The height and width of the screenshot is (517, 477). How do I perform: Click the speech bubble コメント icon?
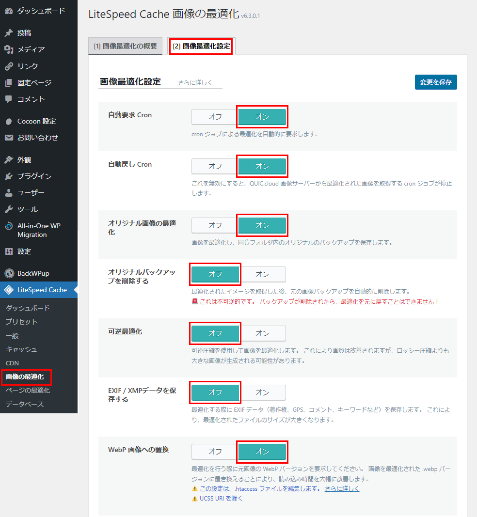[9, 99]
